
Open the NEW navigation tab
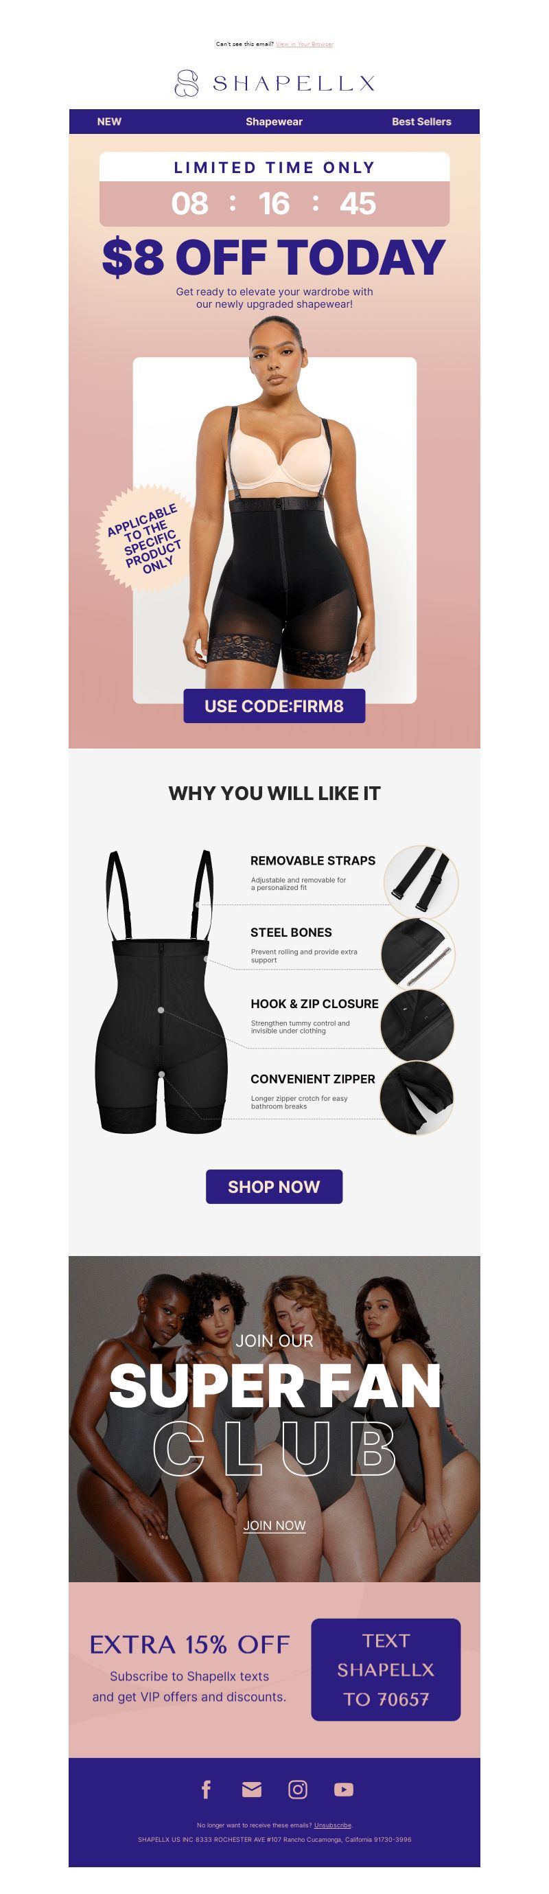(x=109, y=122)
